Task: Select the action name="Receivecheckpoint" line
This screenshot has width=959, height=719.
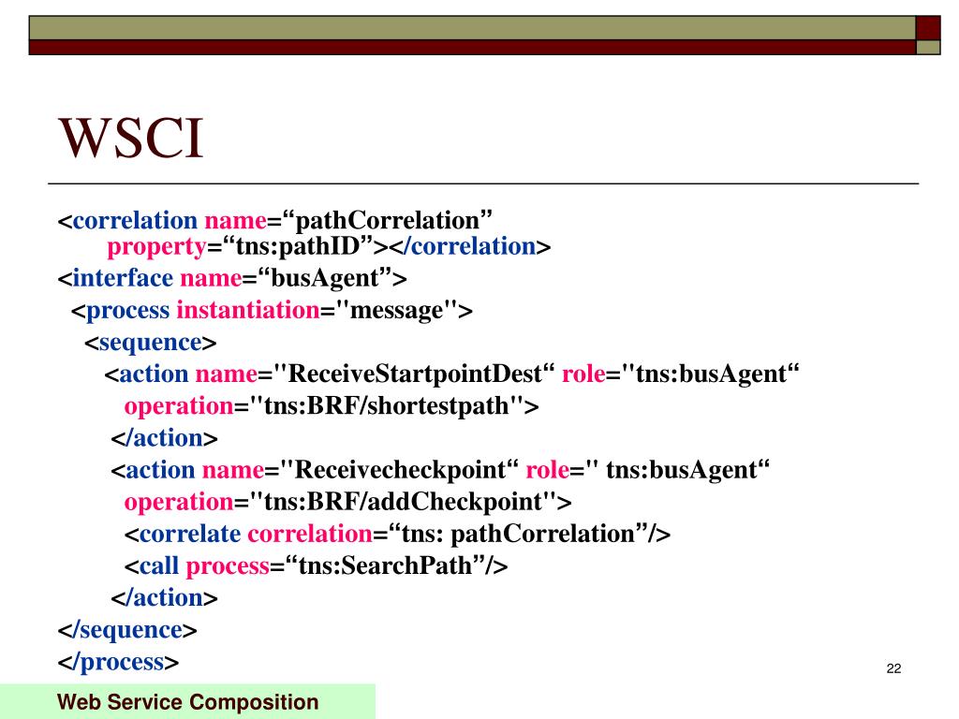Action: [x=440, y=470]
